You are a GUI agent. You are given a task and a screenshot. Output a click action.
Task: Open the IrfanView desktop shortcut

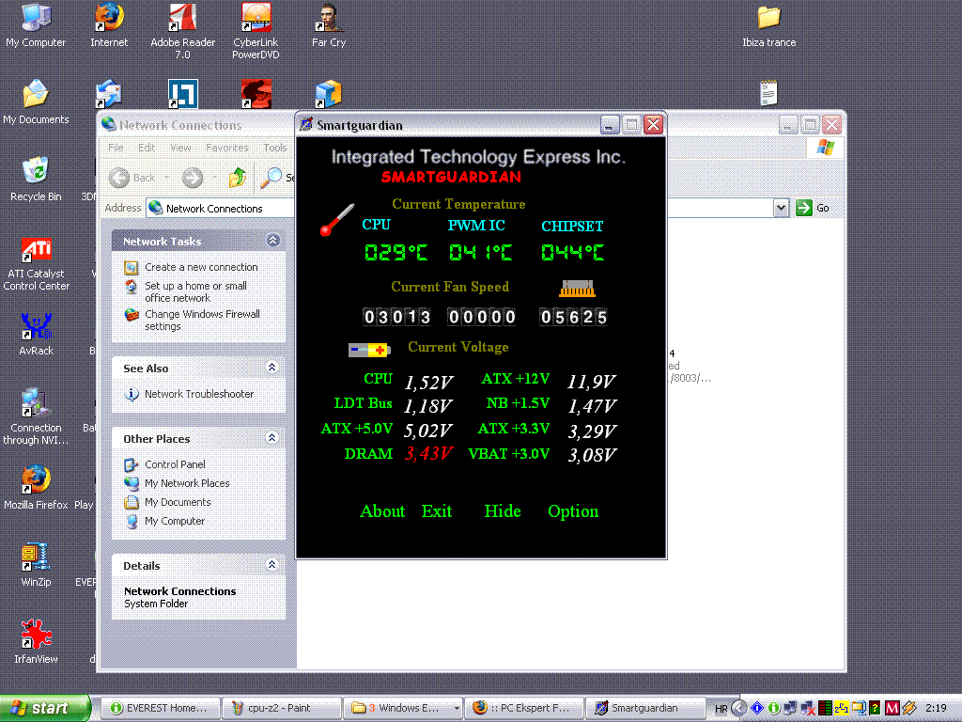[36, 635]
